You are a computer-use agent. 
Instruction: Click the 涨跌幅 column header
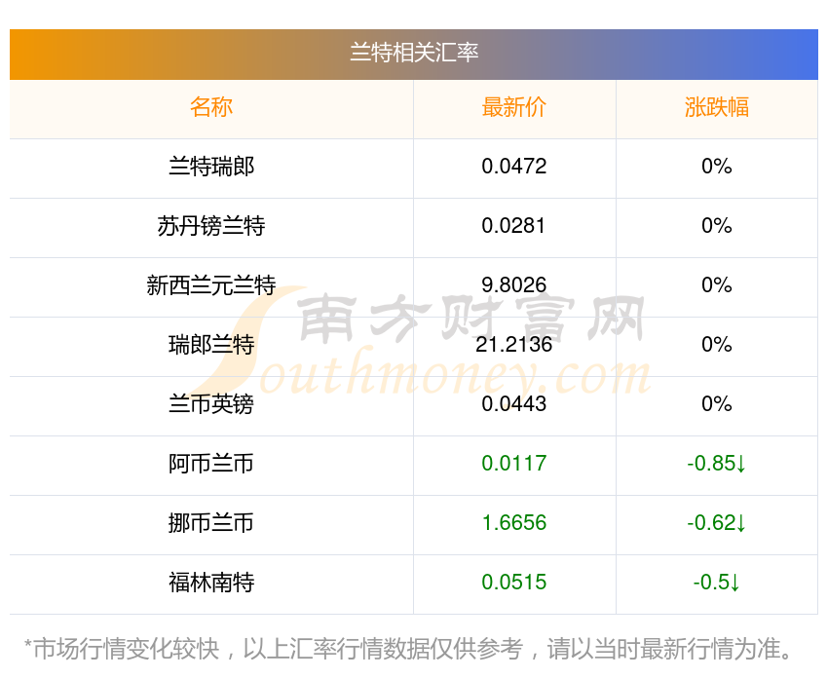716,107
